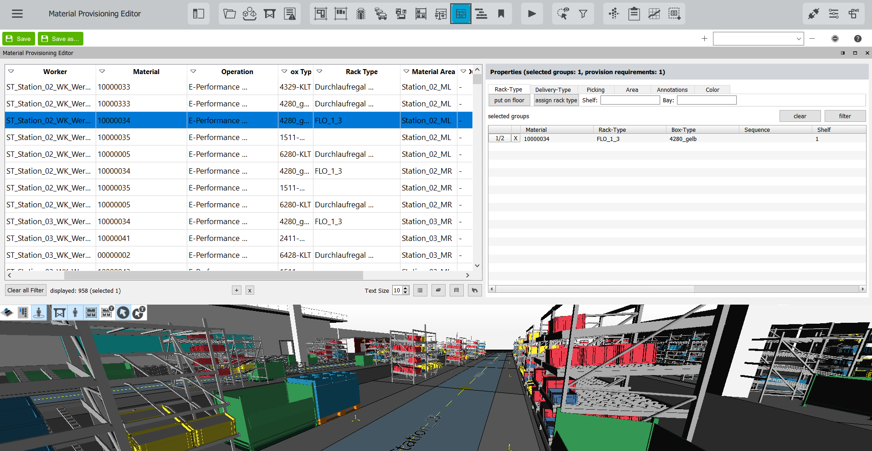Click the green Save button

coord(19,39)
